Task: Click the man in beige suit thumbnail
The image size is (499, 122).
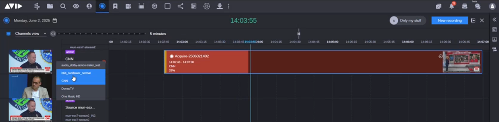Action: pyautogui.click(x=30, y=86)
